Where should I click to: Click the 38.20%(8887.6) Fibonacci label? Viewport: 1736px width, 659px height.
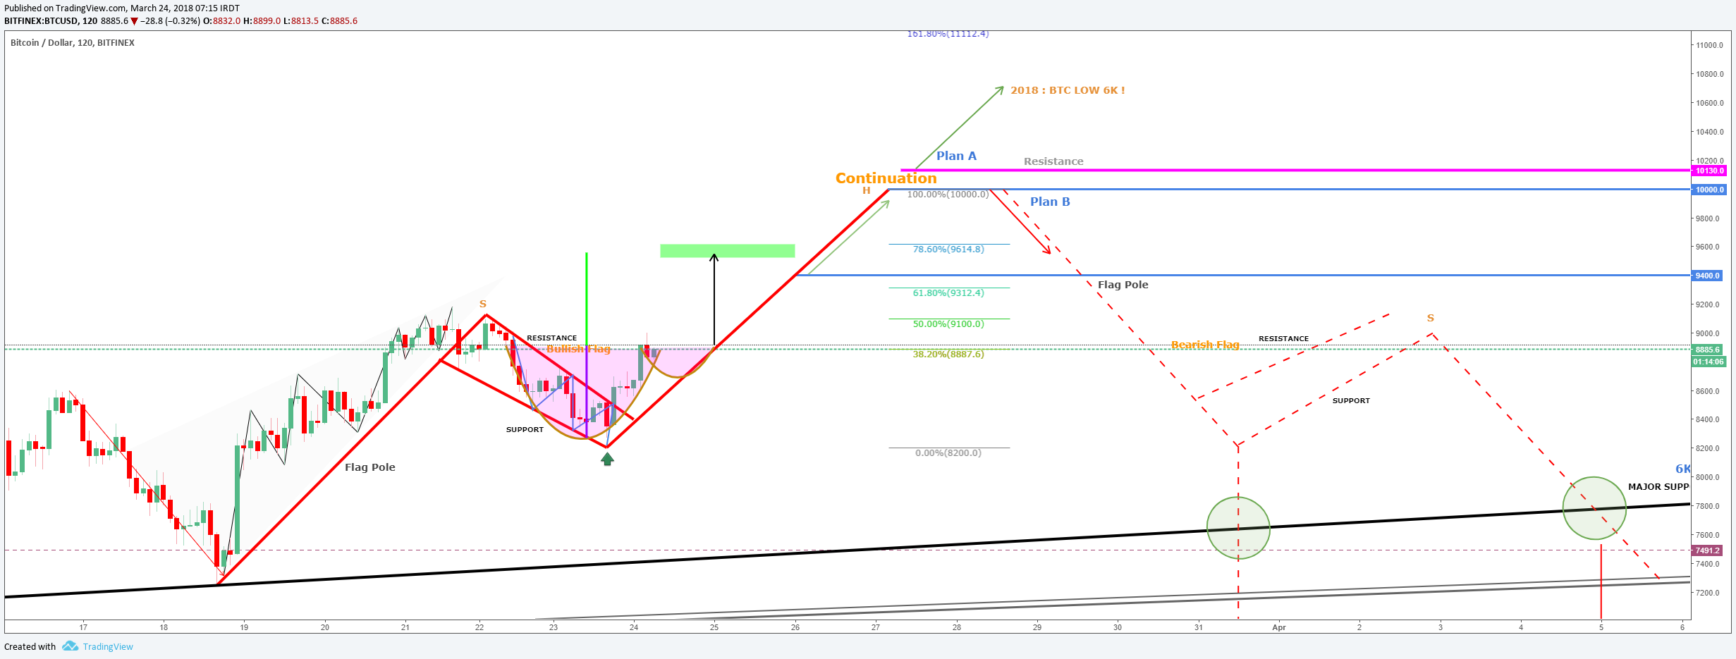(x=948, y=355)
